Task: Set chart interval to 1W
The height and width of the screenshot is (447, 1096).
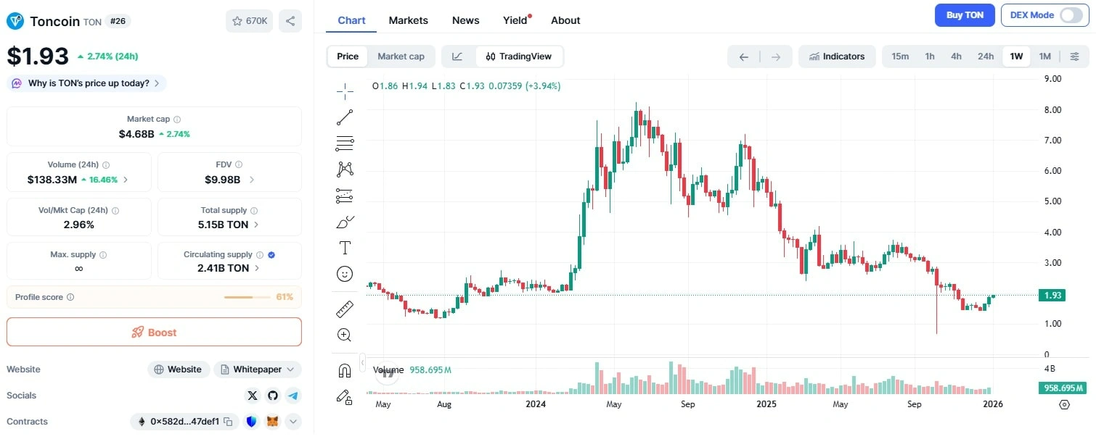Action: coord(1016,57)
